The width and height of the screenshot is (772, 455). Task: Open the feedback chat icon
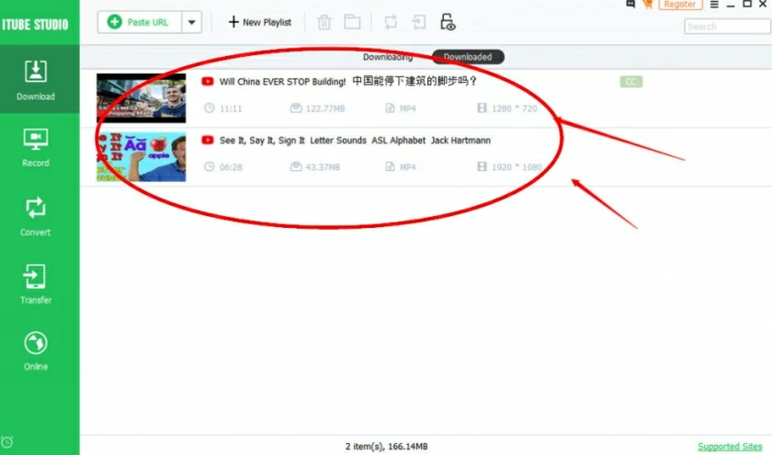[630, 4]
